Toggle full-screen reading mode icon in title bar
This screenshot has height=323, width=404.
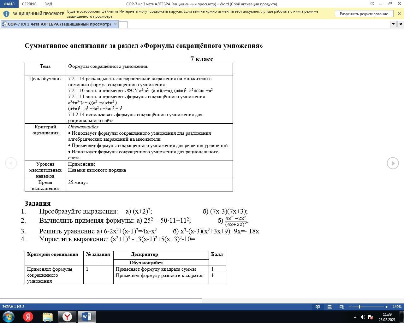(x=372, y=4)
